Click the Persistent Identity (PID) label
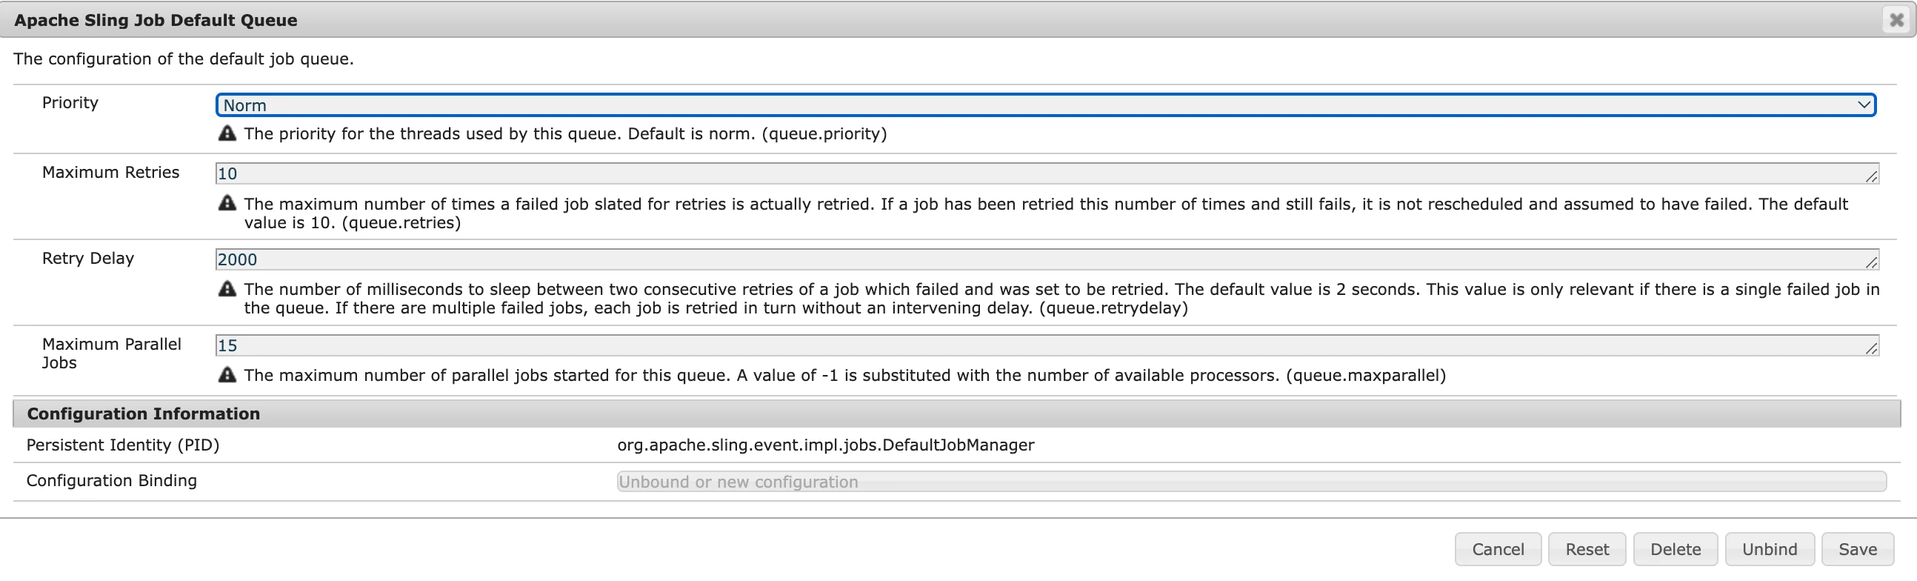This screenshot has width=1917, height=581. [123, 445]
